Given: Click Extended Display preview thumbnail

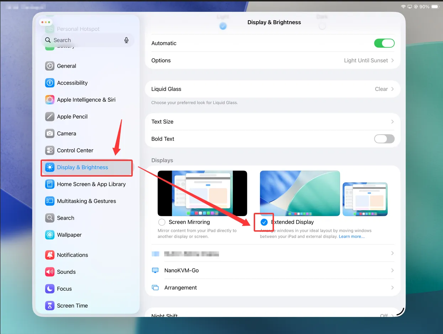Looking at the screenshot, I should click(324, 193).
